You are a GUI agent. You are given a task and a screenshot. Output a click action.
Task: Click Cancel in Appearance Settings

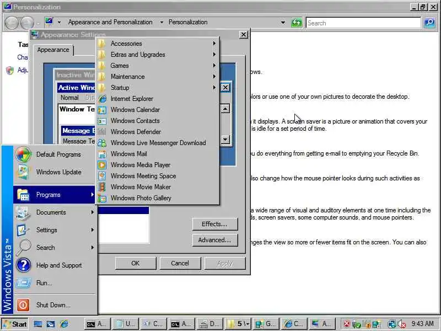tap(180, 263)
